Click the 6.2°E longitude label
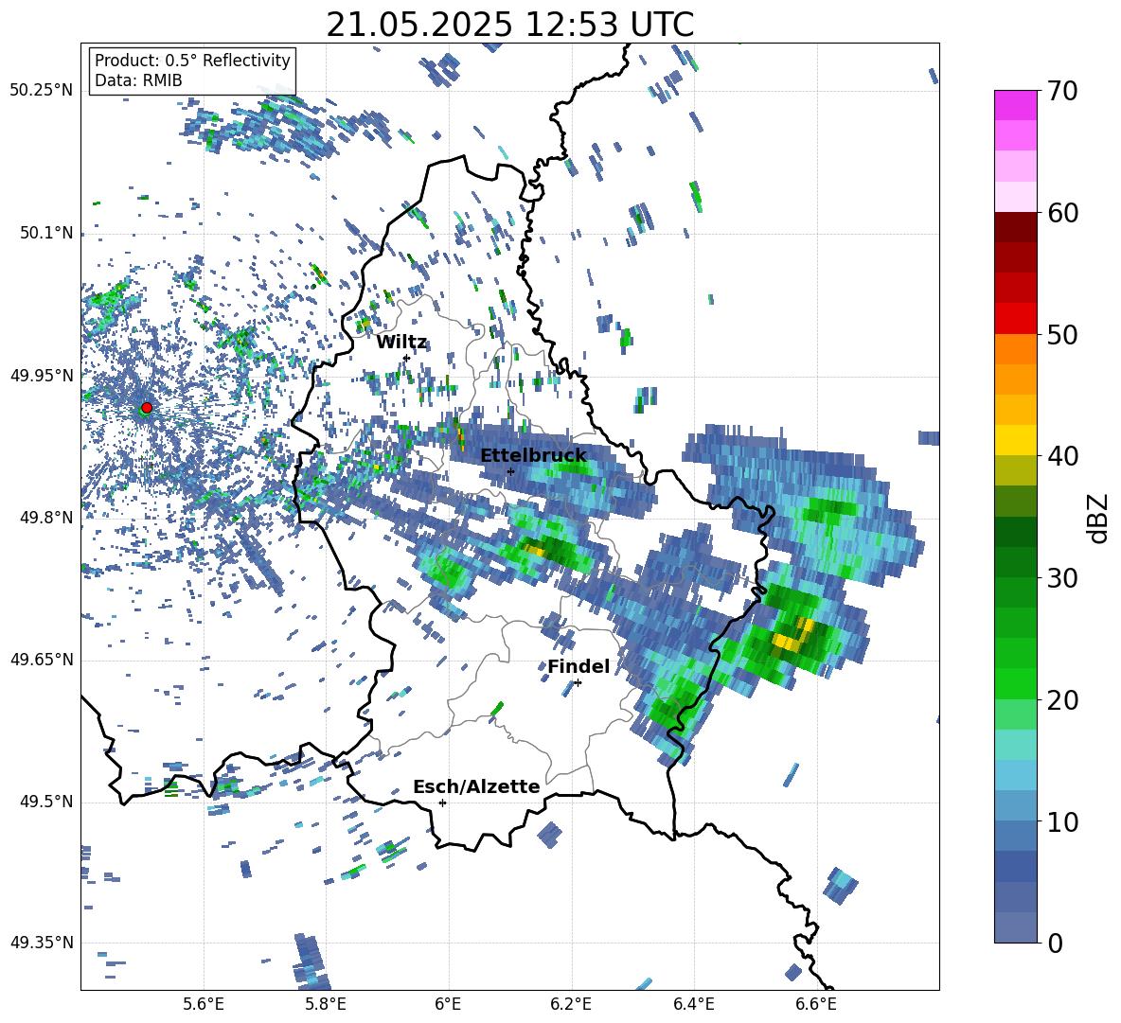The width and height of the screenshot is (1121, 1023). [x=571, y=1004]
